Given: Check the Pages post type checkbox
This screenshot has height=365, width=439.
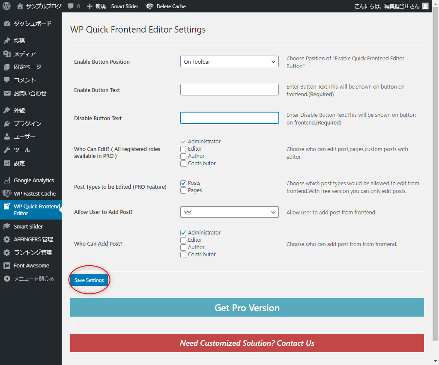Looking at the screenshot, I should tap(183, 190).
